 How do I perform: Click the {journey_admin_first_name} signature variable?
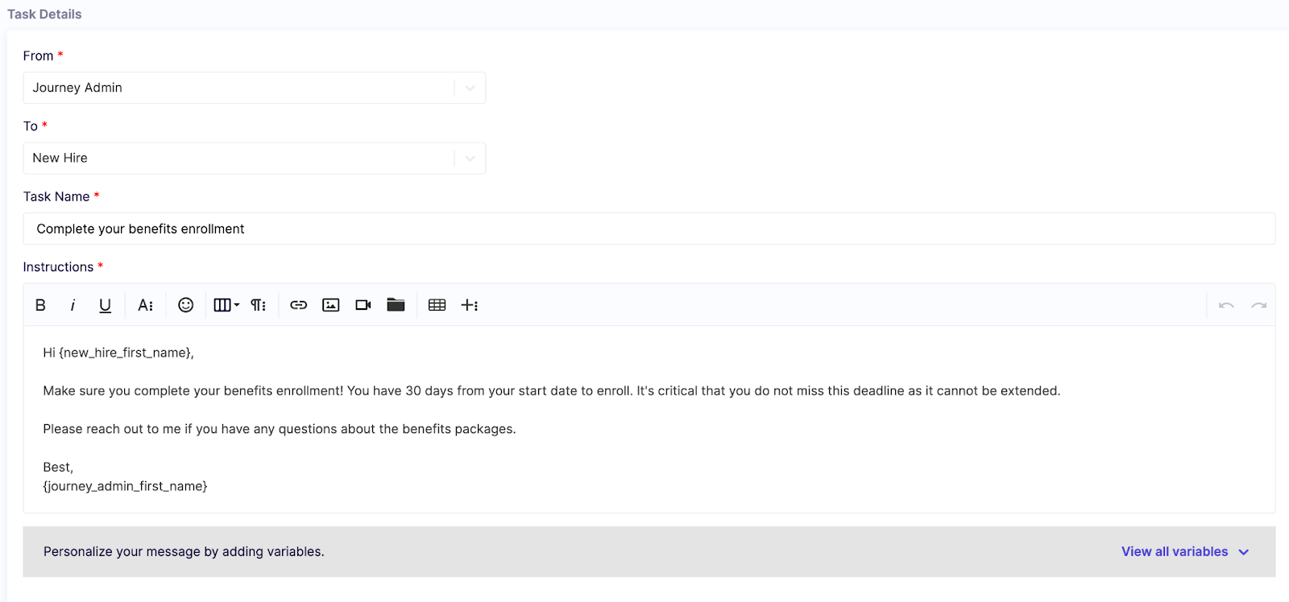coord(125,486)
